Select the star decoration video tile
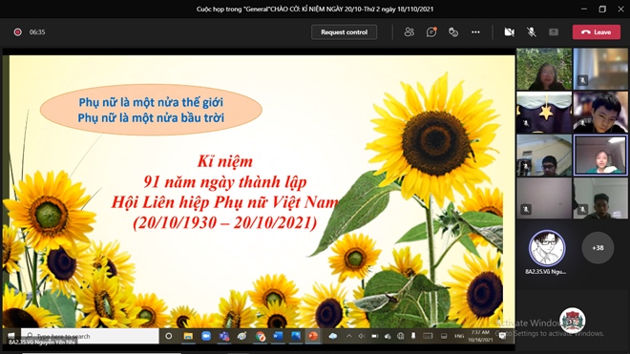 coord(544,112)
